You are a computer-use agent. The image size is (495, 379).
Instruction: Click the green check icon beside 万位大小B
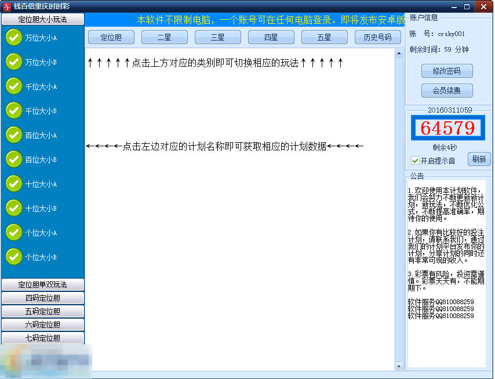[14, 62]
